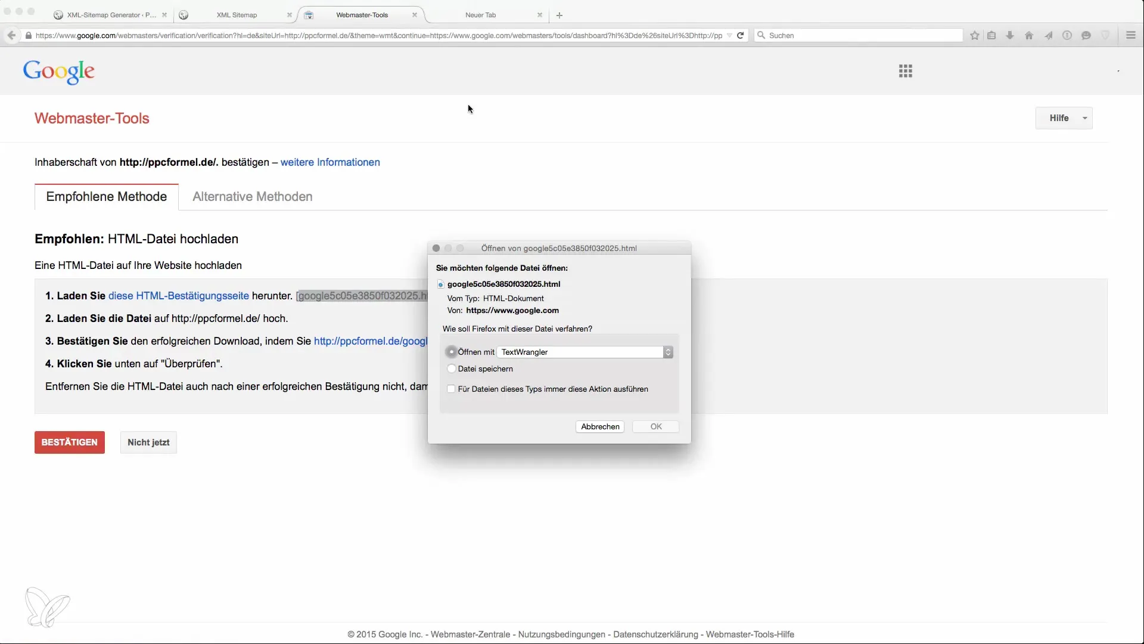Select the Öffnen mit radio button
This screenshot has width=1144, height=644.
(x=452, y=352)
